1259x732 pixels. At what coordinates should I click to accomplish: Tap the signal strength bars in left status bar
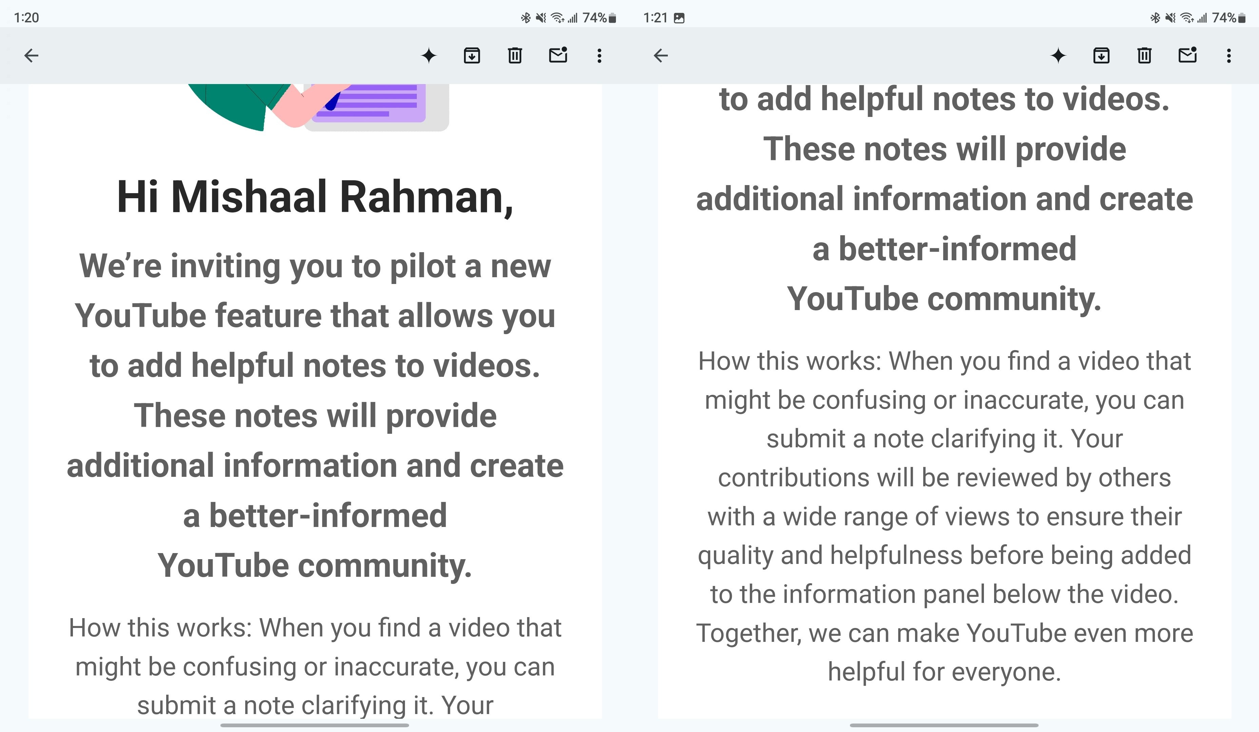click(x=573, y=18)
